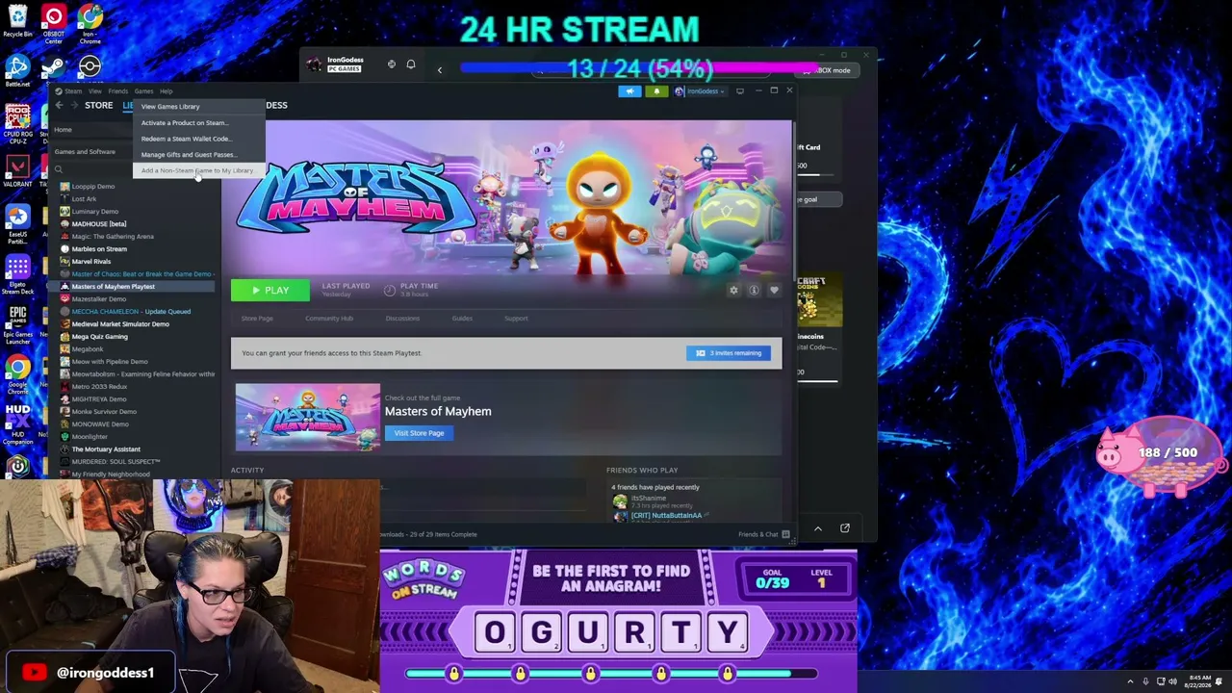Open Marvel Rivals in the library list
The image size is (1232, 693).
coord(91,261)
